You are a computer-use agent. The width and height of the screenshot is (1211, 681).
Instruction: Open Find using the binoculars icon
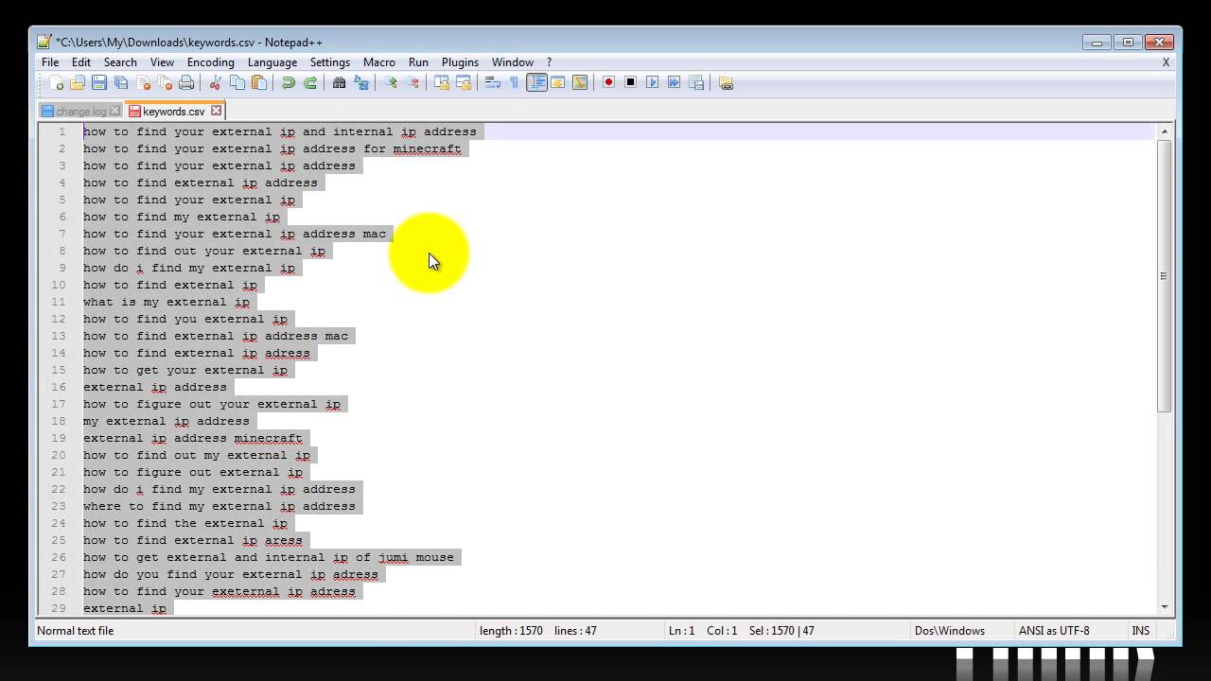[x=339, y=83]
